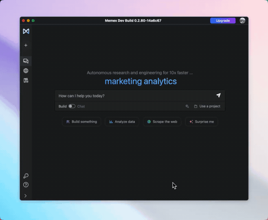
Task: Click the Memex logo in the sidebar
Action: pyautogui.click(x=26, y=31)
